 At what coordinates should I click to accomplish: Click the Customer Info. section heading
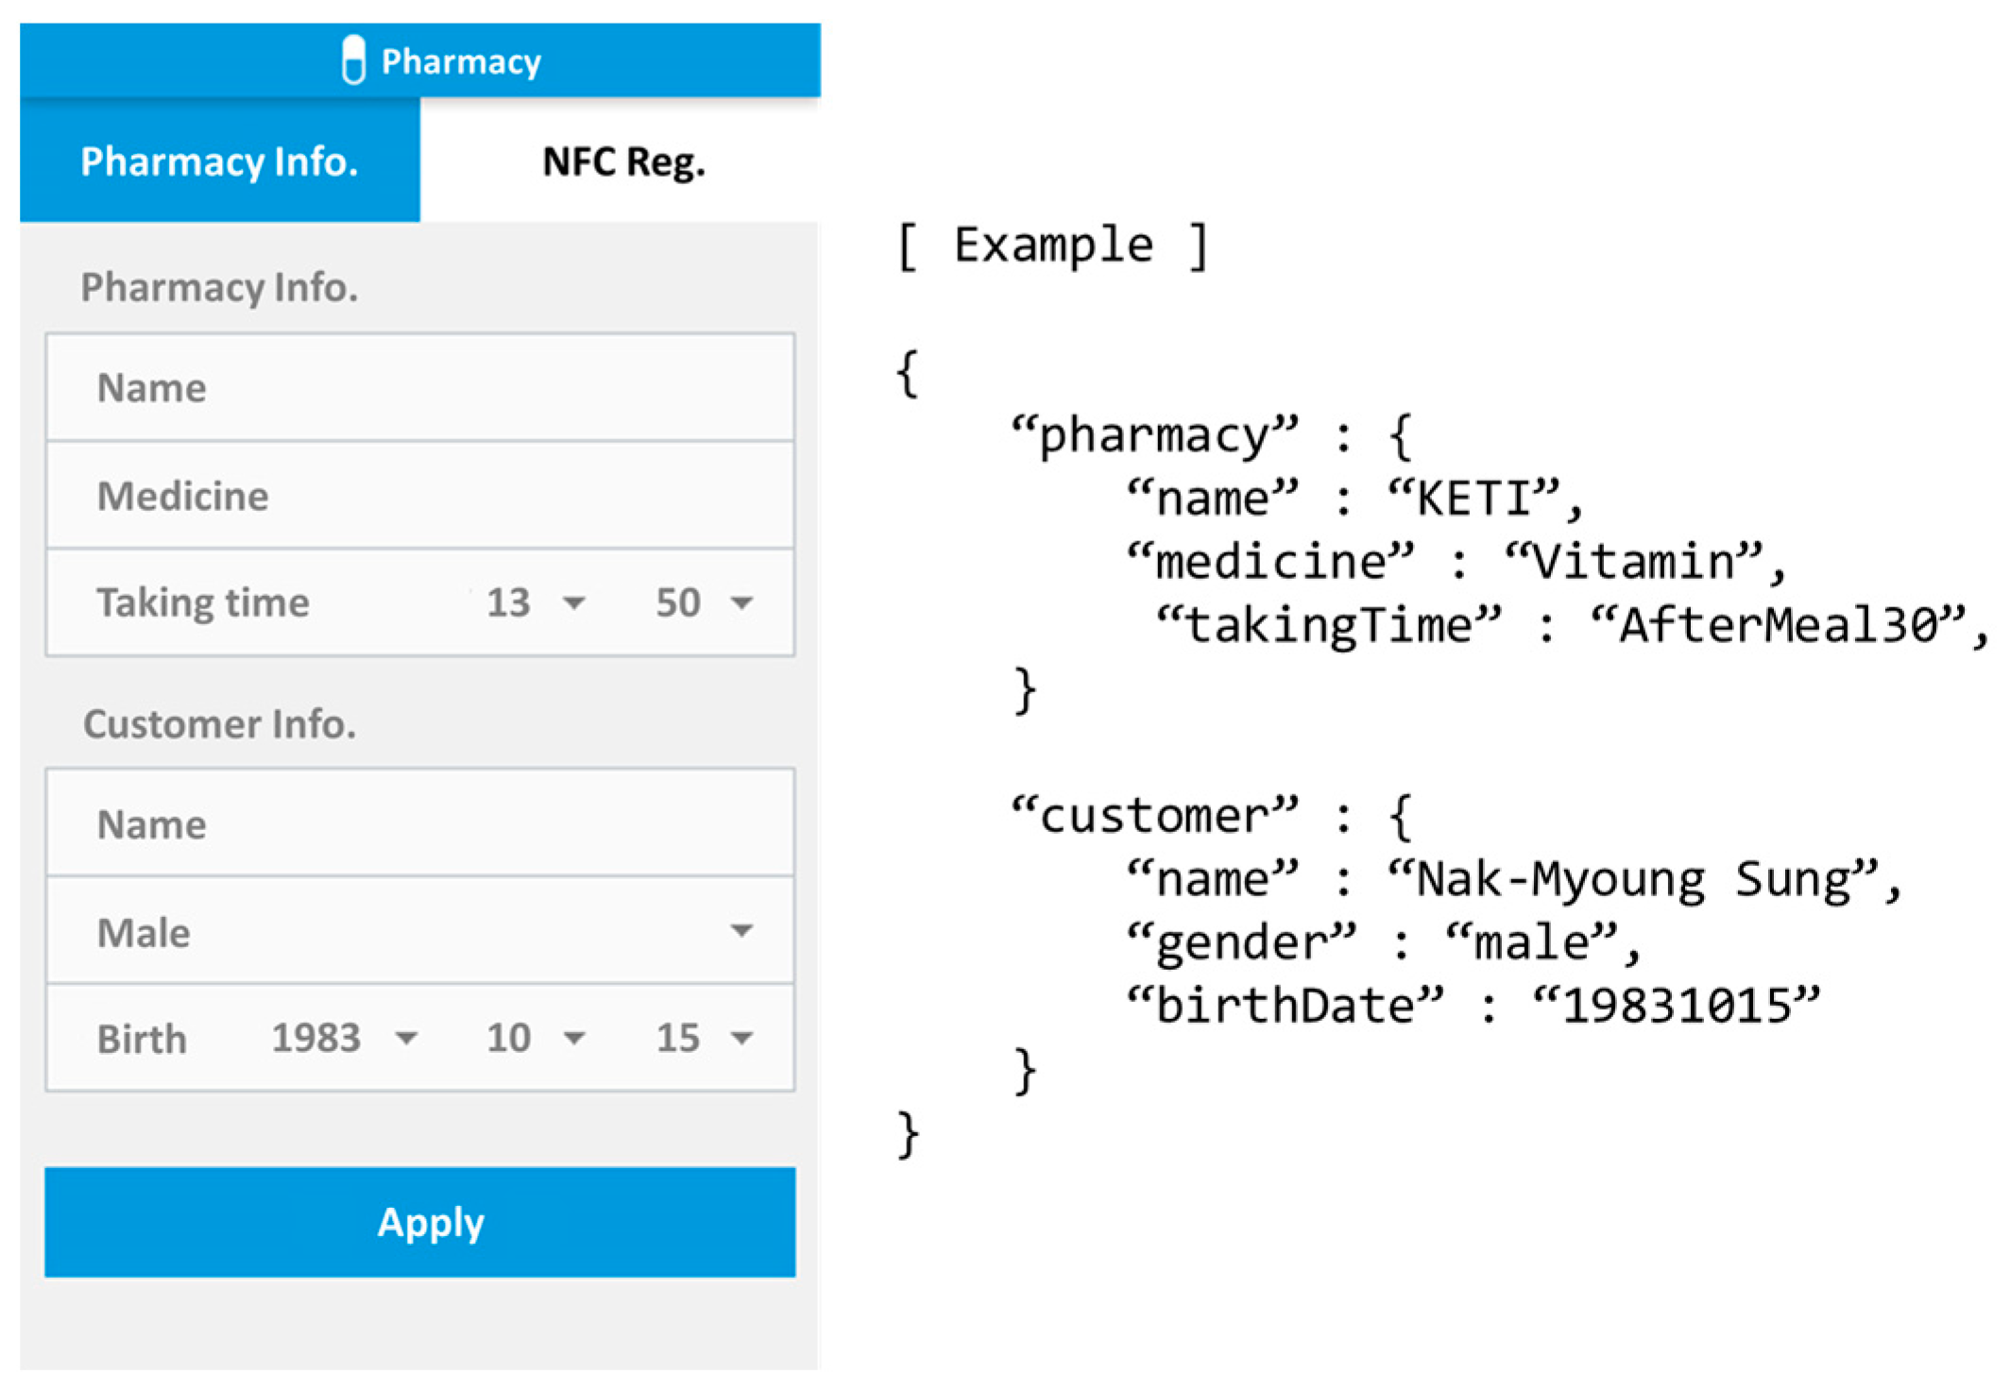point(219,724)
